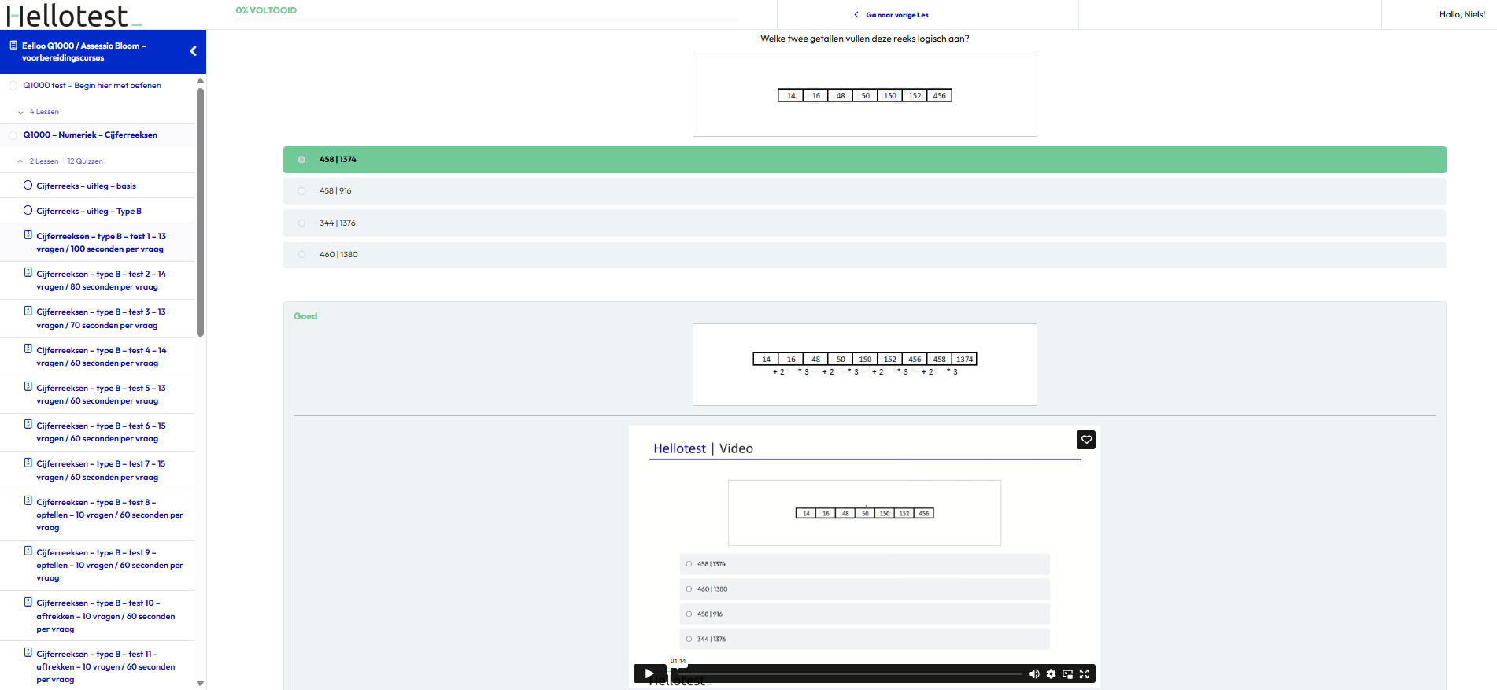Play the Hellotest explanation video
The image size is (1497, 690).
click(649, 673)
